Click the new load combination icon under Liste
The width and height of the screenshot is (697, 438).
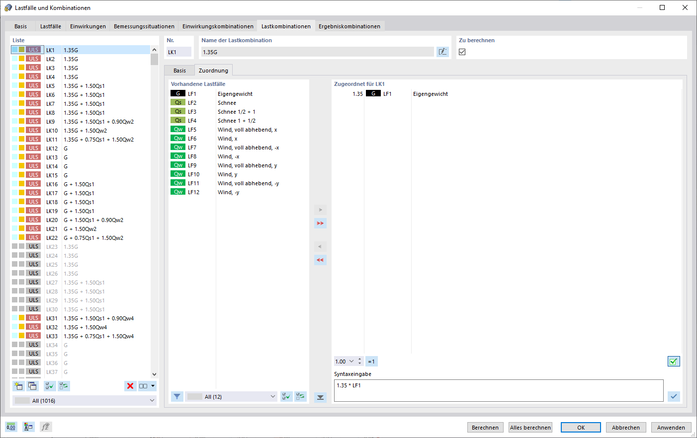(19, 386)
